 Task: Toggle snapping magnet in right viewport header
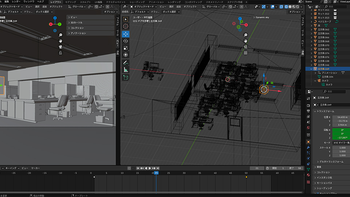click(230, 7)
